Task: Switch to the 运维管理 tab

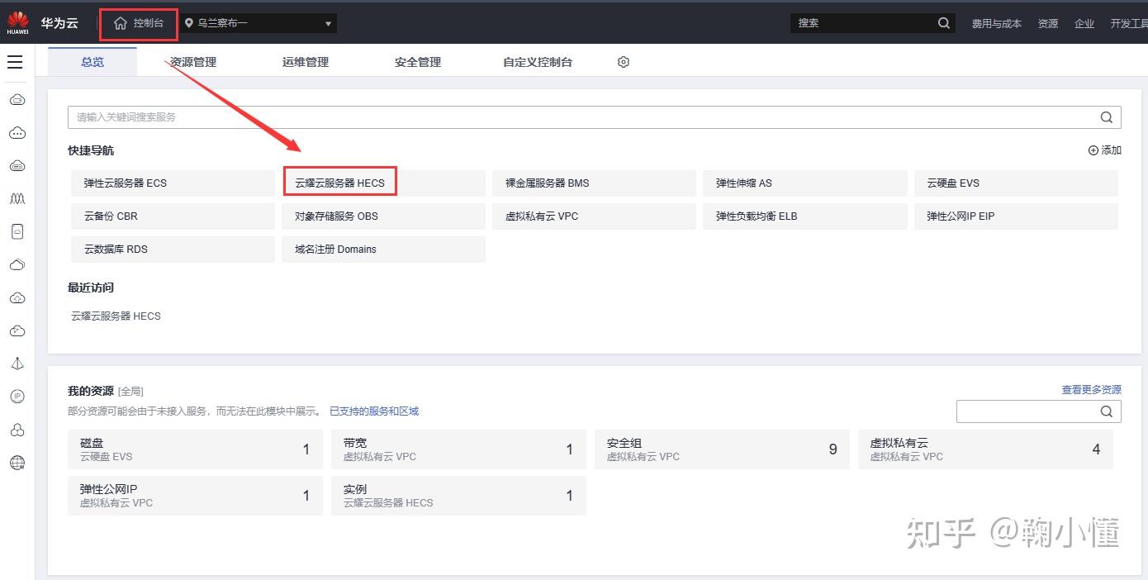Action: [306, 62]
